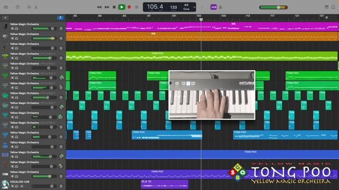Open the Note Pad panel

[x=326, y=7]
